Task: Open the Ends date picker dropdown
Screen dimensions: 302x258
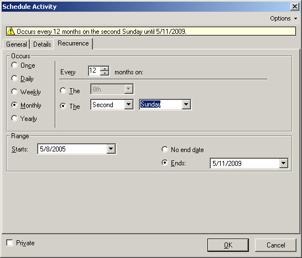Action: (x=284, y=163)
